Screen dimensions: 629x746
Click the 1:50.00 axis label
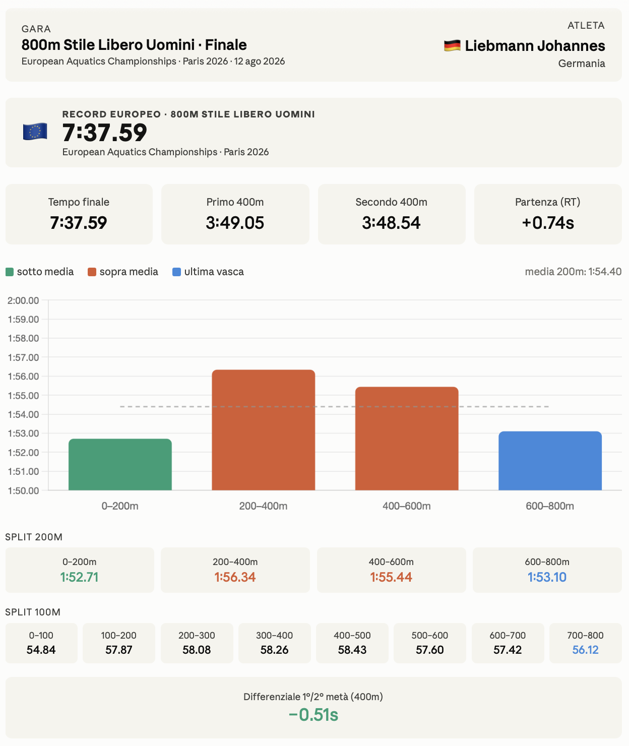click(x=23, y=490)
